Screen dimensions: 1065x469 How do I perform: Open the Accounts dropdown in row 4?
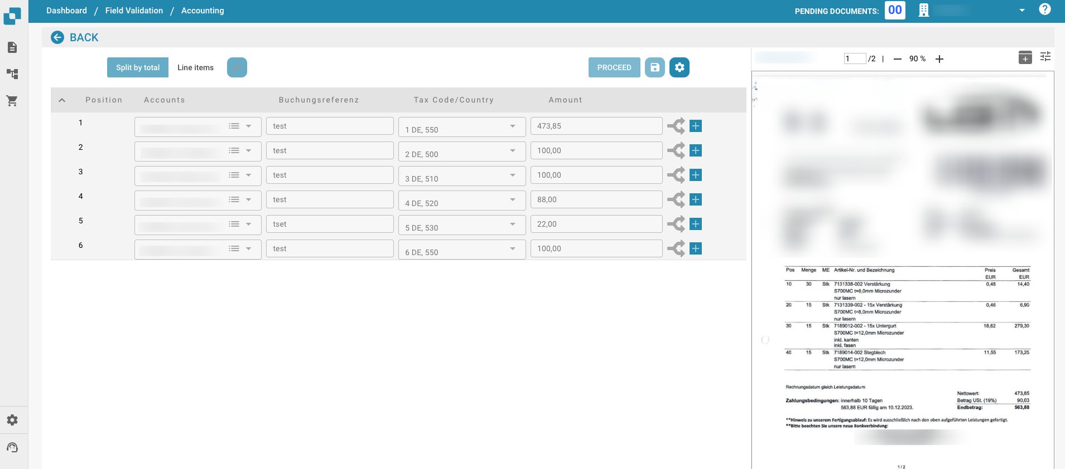[x=248, y=199]
